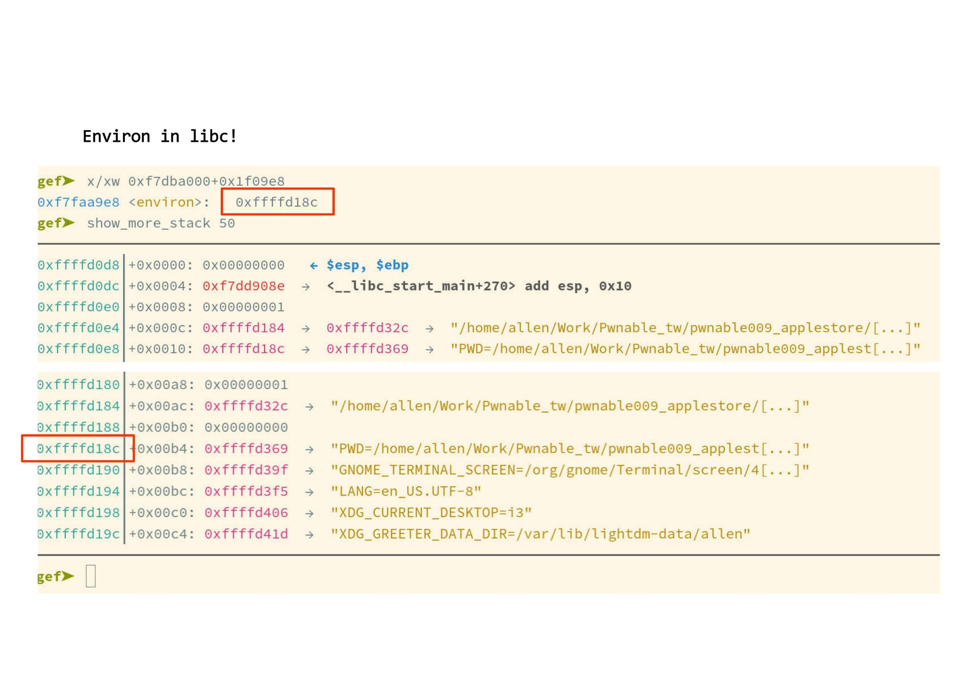
Task: Click the red value 0xf7dd908e
Action: point(243,286)
